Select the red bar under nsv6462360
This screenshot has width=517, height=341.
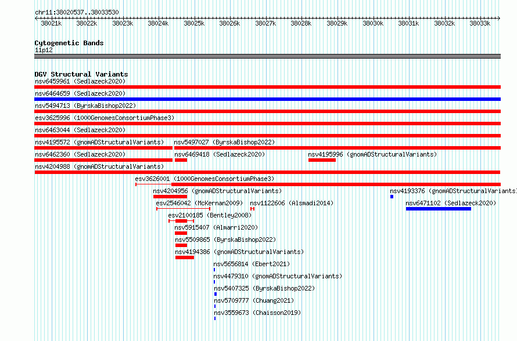click(103, 160)
